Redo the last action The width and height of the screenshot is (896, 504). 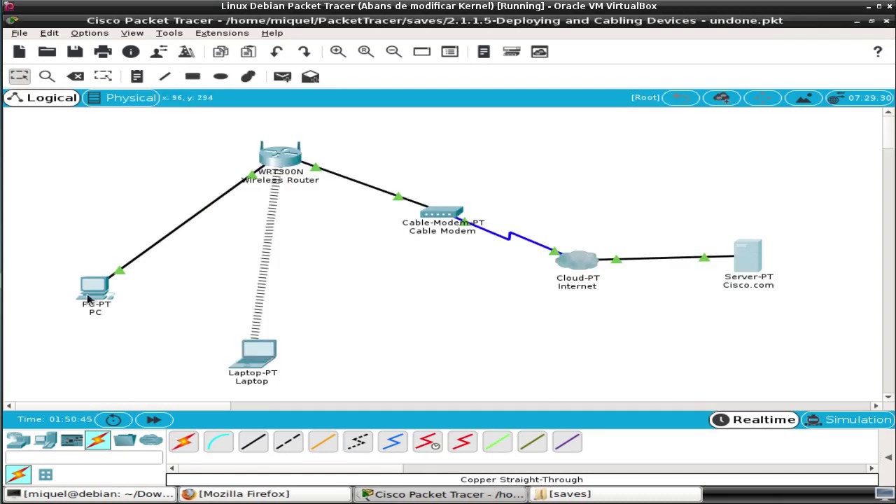pos(304,52)
